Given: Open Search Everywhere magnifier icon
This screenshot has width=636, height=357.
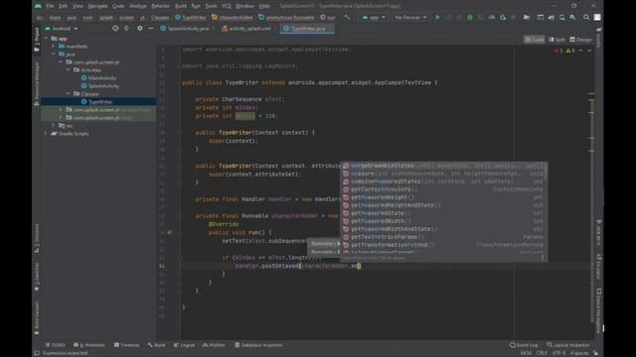Looking at the screenshot, I should pos(586,18).
